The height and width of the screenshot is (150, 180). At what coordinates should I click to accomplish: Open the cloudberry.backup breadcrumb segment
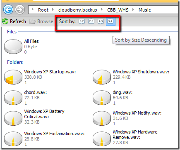click(x=78, y=10)
